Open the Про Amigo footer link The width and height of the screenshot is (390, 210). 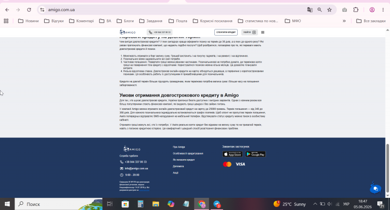179,147
